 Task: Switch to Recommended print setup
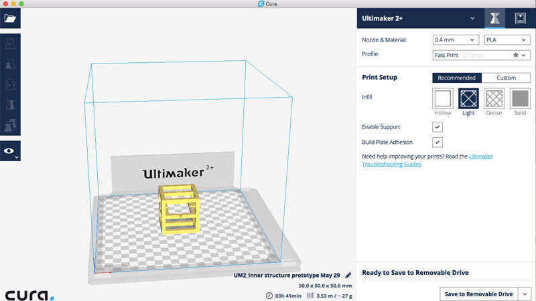(x=457, y=78)
